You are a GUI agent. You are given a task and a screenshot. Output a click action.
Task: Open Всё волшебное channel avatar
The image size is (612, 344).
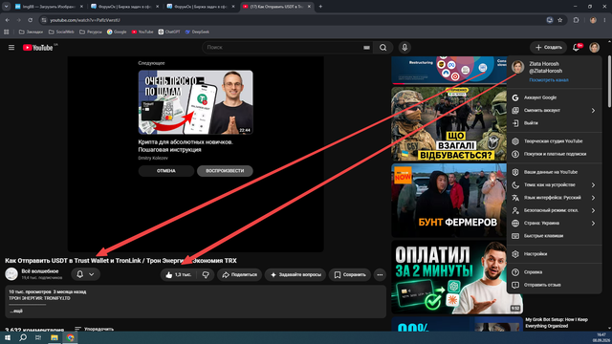tap(11, 274)
